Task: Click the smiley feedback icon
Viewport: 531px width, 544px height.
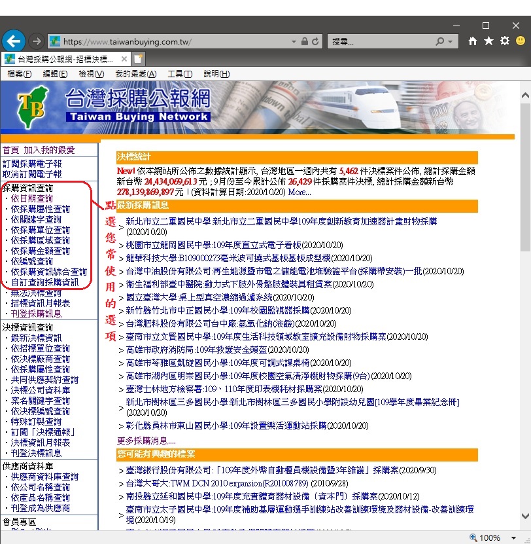Action: pos(521,41)
